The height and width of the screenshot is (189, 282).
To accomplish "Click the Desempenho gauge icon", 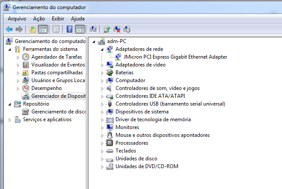I will point(26,88).
